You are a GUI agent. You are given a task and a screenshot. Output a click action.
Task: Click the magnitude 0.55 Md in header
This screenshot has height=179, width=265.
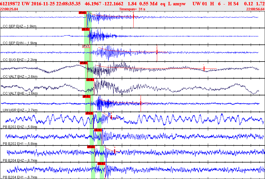pyautogui.click(x=148, y=4)
